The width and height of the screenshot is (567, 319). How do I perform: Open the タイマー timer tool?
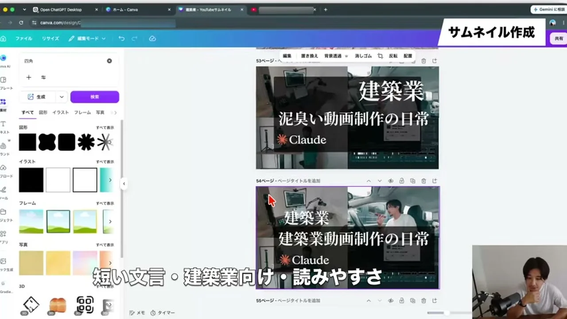click(x=163, y=313)
